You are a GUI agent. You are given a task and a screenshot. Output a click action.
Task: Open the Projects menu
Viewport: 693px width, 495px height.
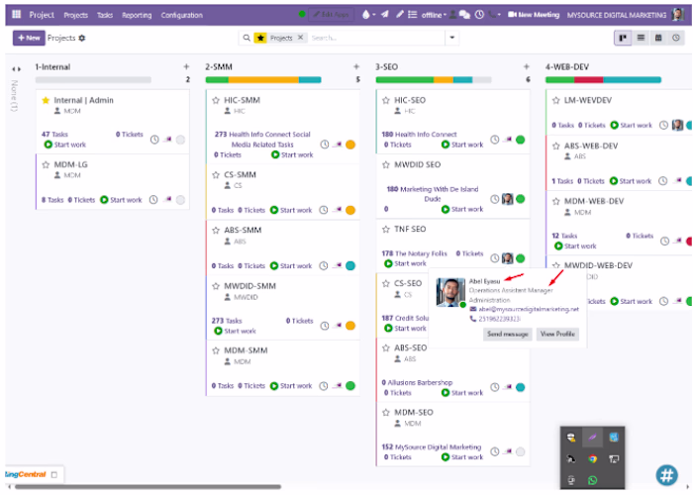[75, 15]
